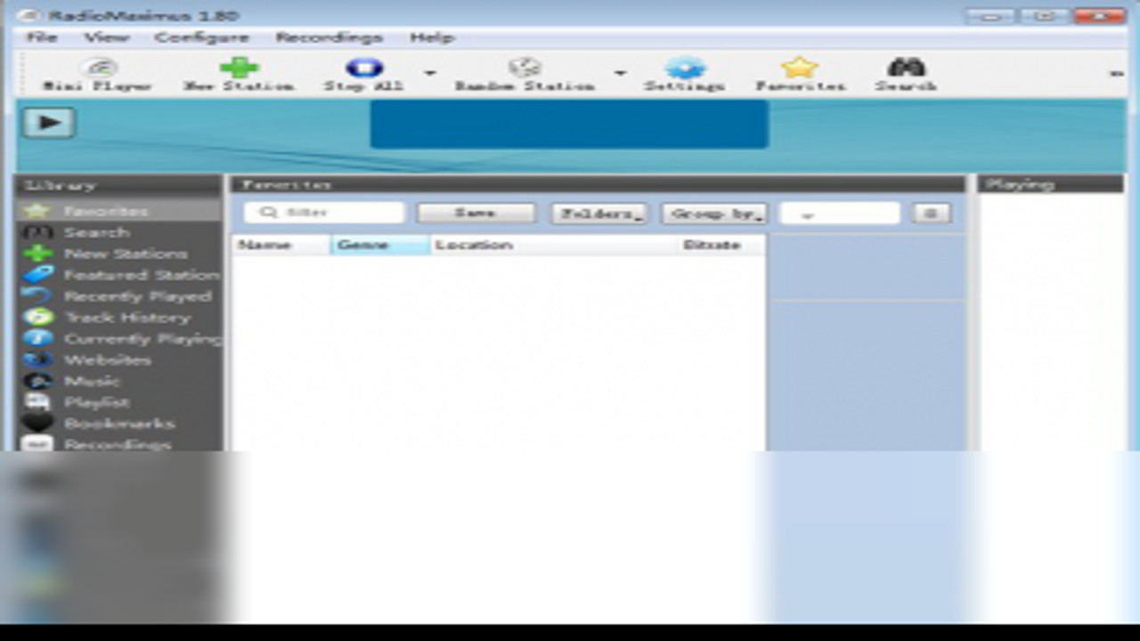Image resolution: width=1140 pixels, height=641 pixels.
Task: Open the Group by dropdown button
Action: (714, 214)
